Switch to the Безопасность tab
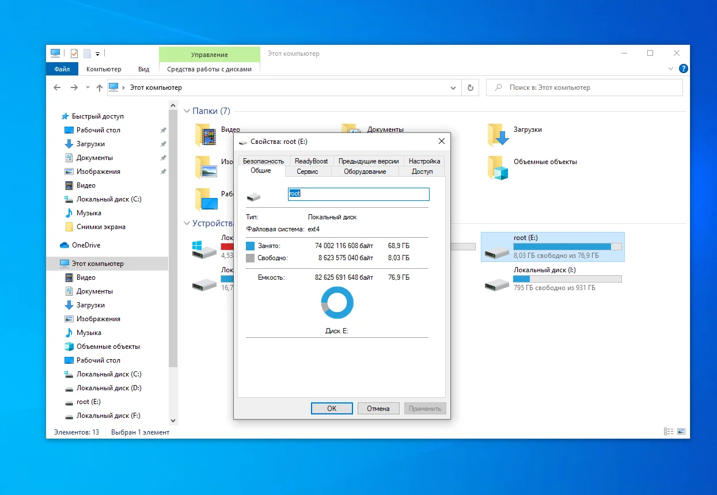 [x=263, y=161]
